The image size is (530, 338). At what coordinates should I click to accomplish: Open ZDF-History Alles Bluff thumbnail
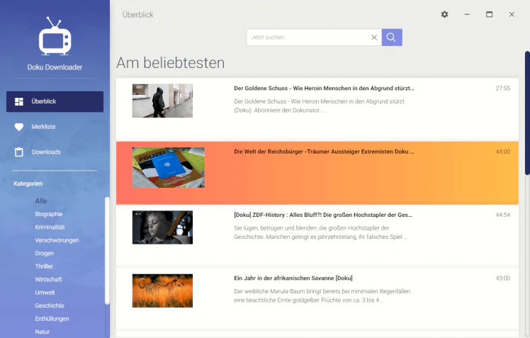162,227
